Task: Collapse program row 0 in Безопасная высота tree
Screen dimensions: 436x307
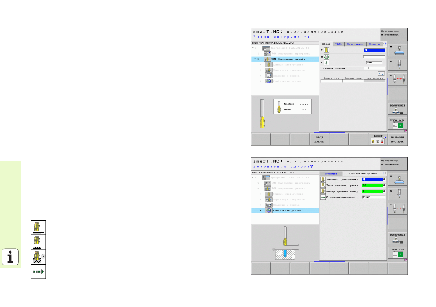Action: click(x=253, y=177)
